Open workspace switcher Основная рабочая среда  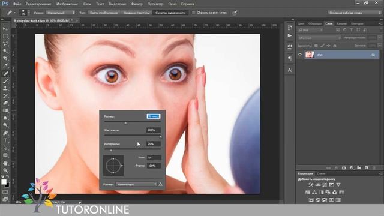[x=355, y=13]
